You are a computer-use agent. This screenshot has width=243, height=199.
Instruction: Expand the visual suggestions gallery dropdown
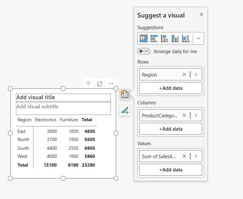click(x=199, y=39)
